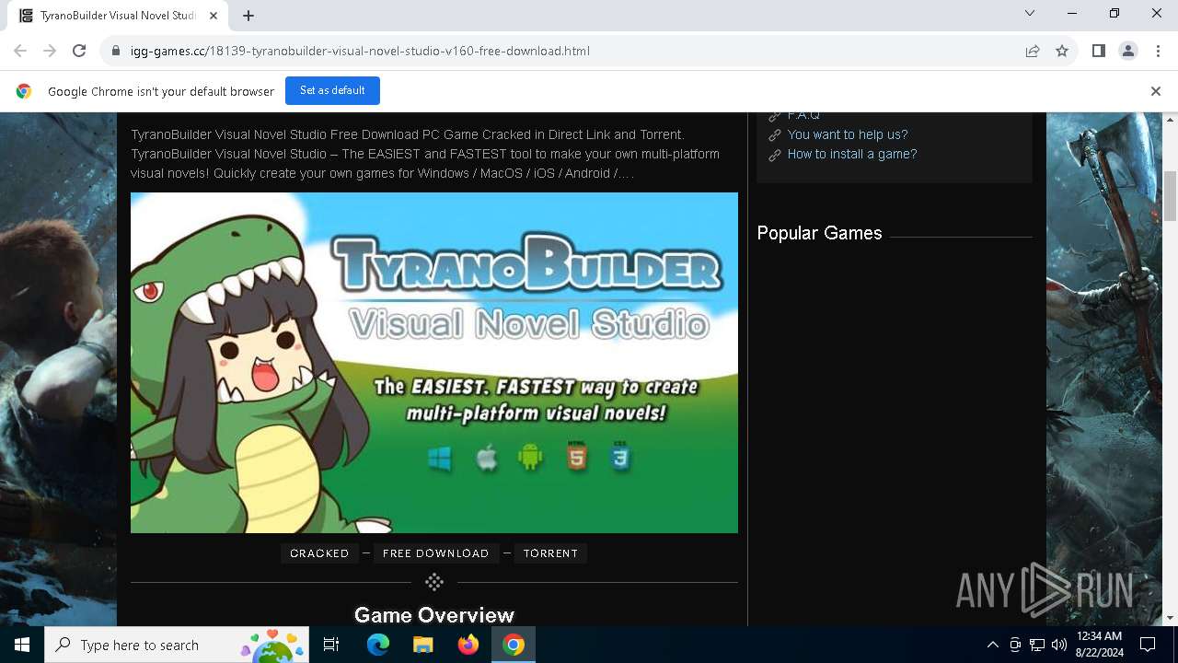Click the FREE DOWNLOAD tag
This screenshot has width=1178, height=663.
[436, 553]
